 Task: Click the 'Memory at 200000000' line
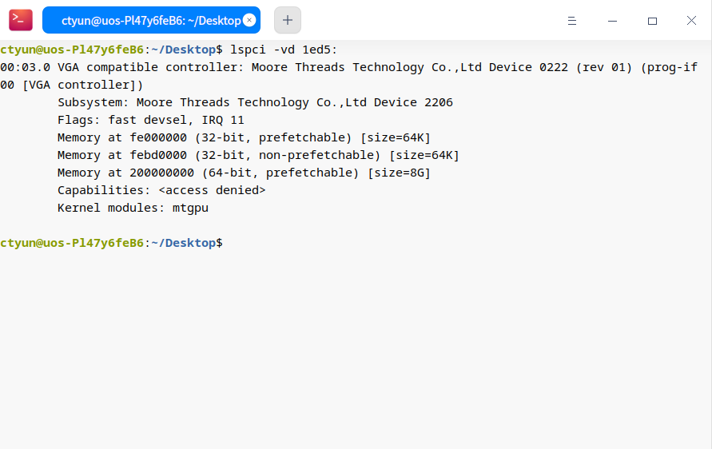tap(244, 173)
